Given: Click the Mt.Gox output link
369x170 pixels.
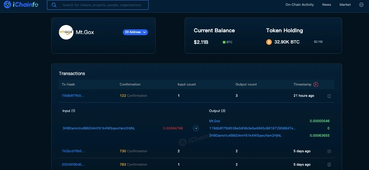Looking at the screenshot, I should [214, 121].
